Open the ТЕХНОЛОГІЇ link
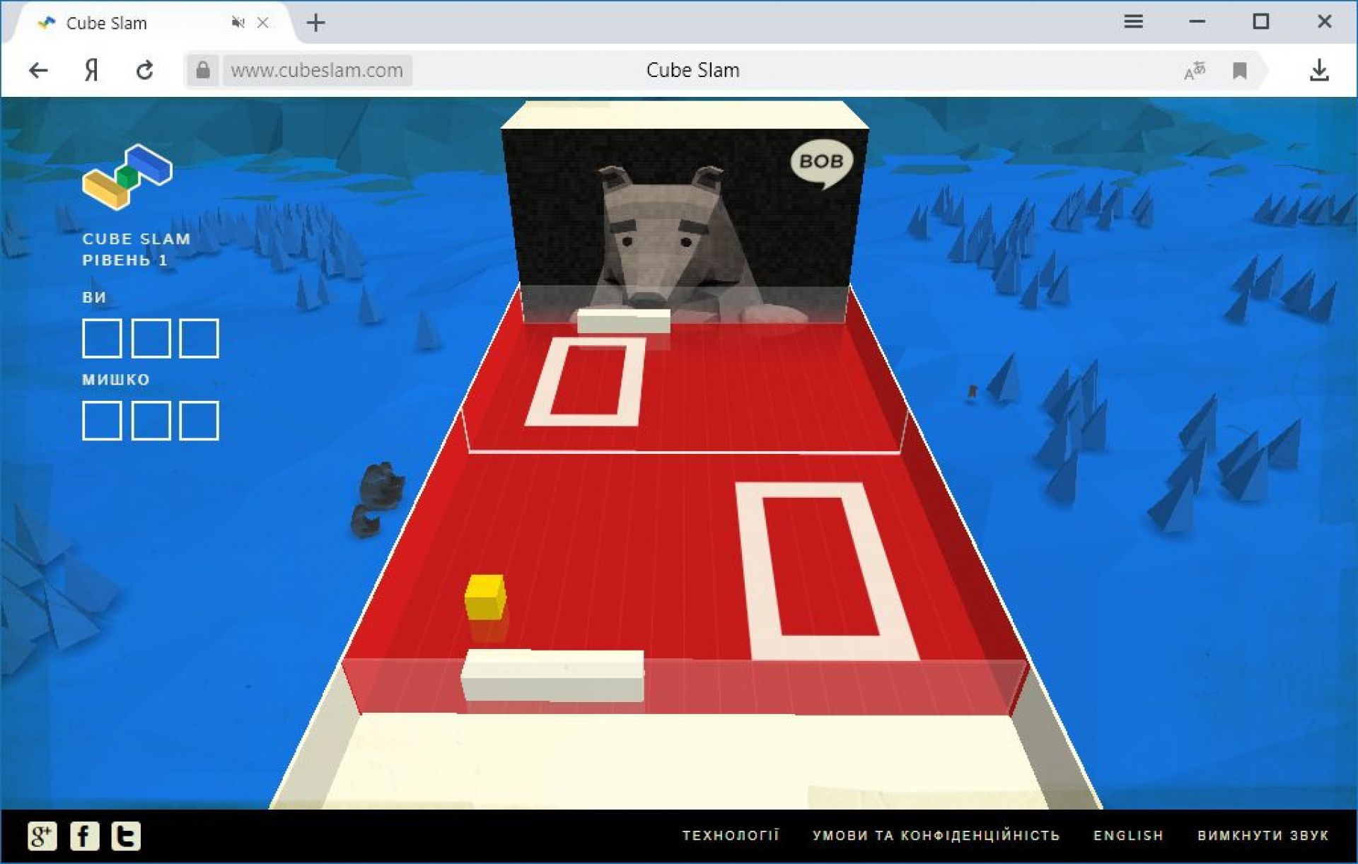Image resolution: width=1358 pixels, height=864 pixels. (x=730, y=835)
